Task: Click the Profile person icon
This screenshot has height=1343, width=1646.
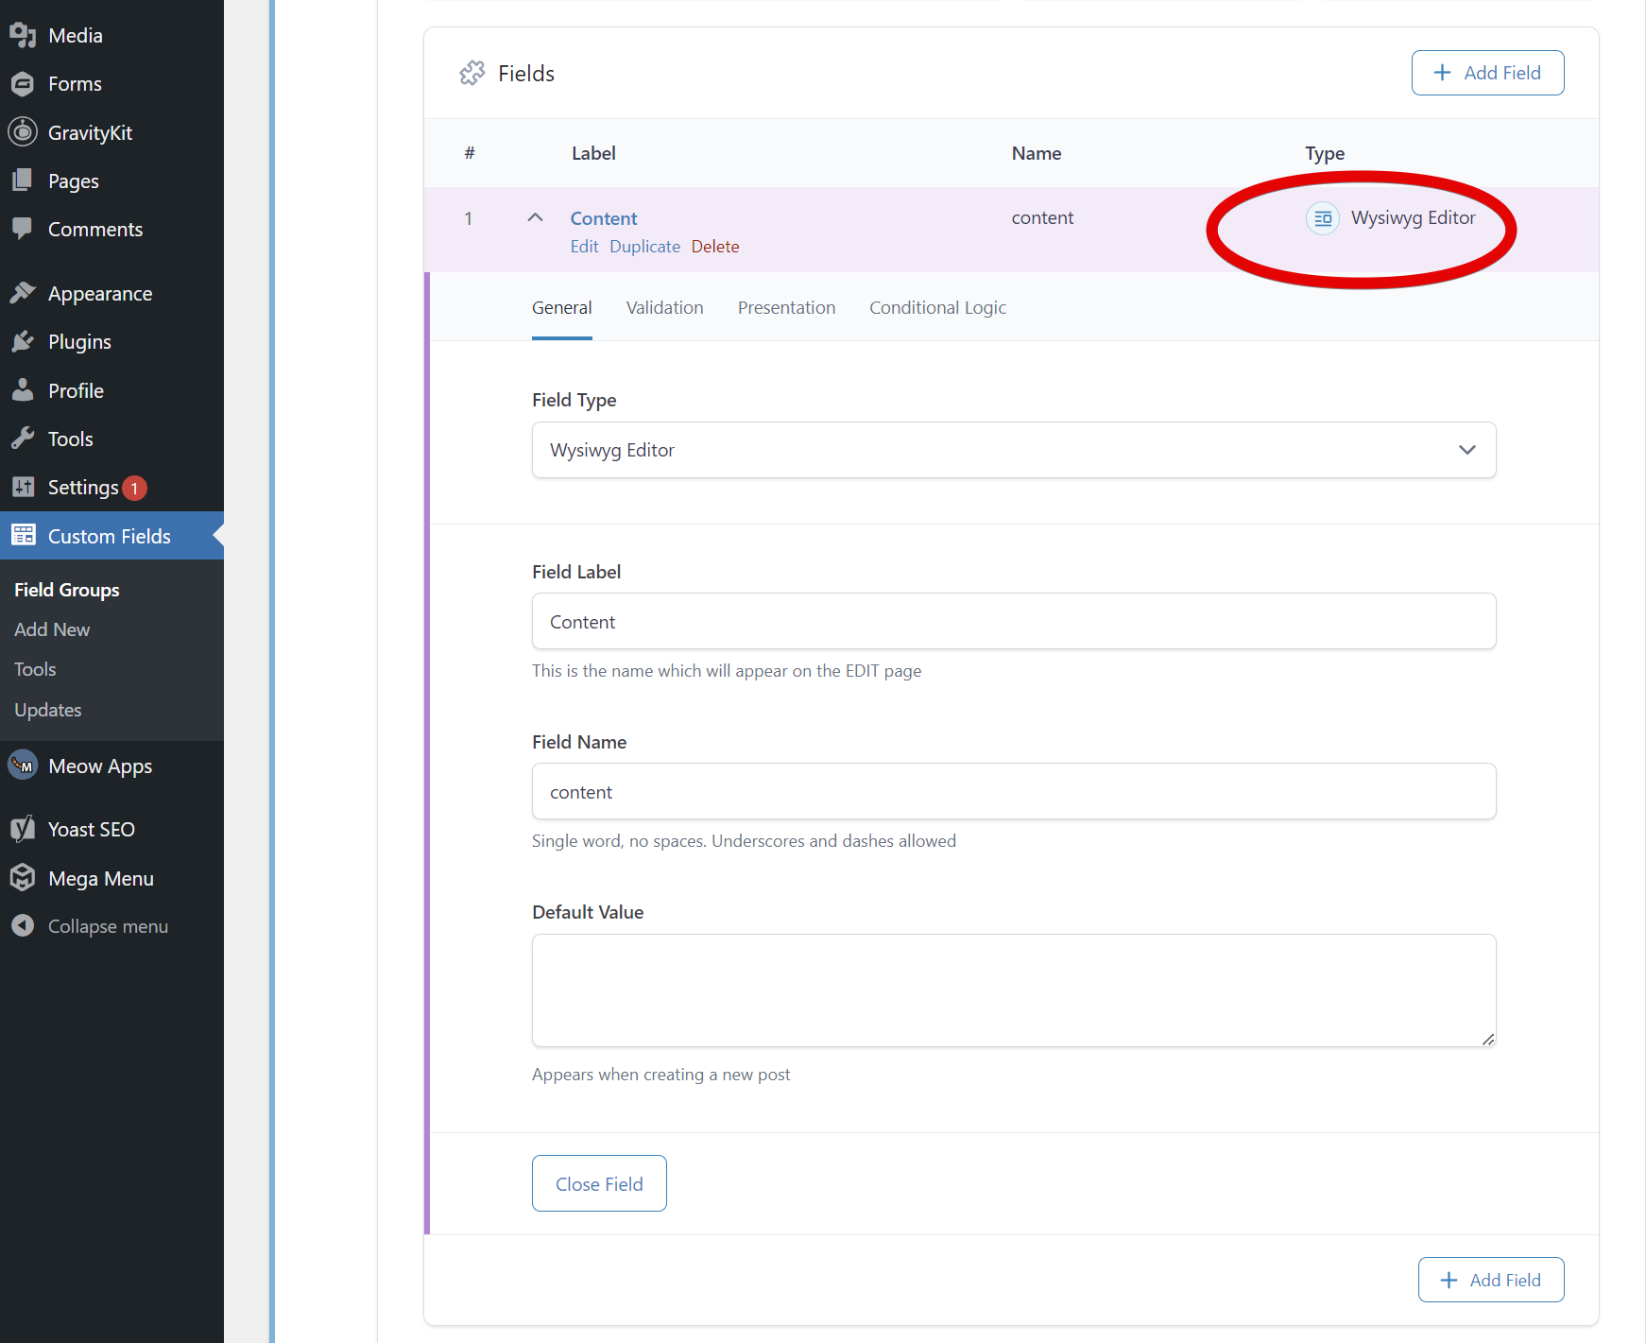Action: [23, 389]
